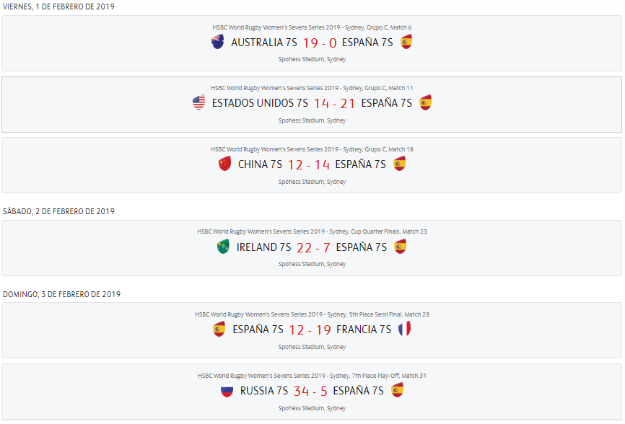This screenshot has height=424, width=625.
Task: Open the 34 - 5 score result
Action: pyautogui.click(x=310, y=392)
